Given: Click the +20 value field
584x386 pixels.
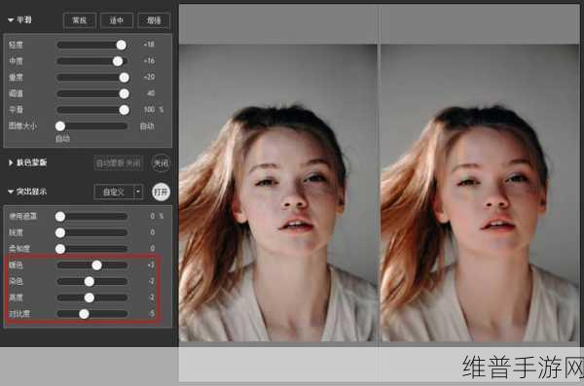Looking at the screenshot, I should (x=149, y=77).
